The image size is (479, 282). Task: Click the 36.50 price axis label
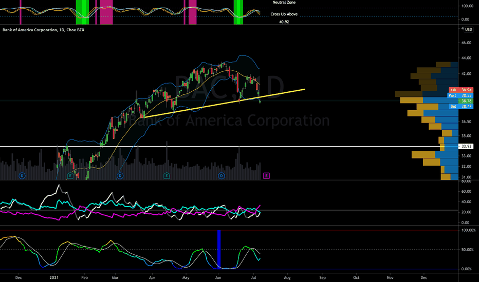point(466,122)
